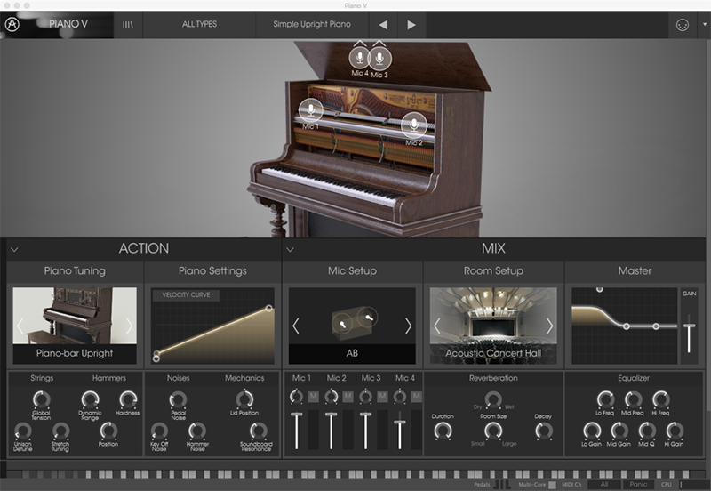Screen dimensions: 711x491
Task: Load the next preset
Action: [411, 25]
